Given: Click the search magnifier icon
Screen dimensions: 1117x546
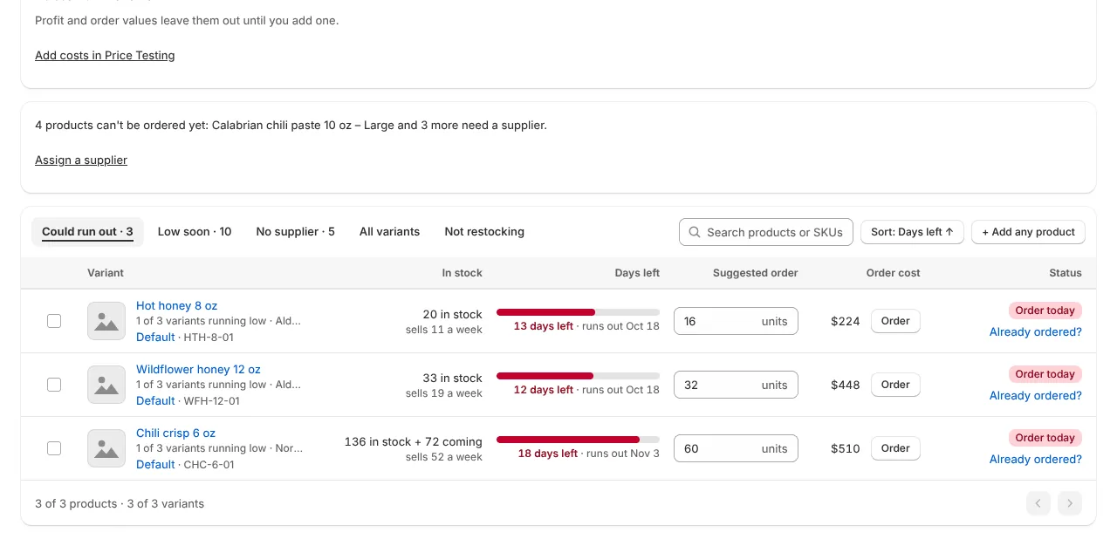Looking at the screenshot, I should coord(695,232).
